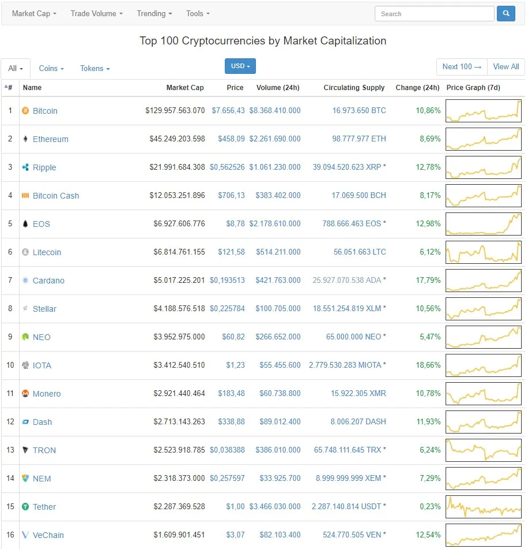Click the Ripple logo icon

point(25,167)
